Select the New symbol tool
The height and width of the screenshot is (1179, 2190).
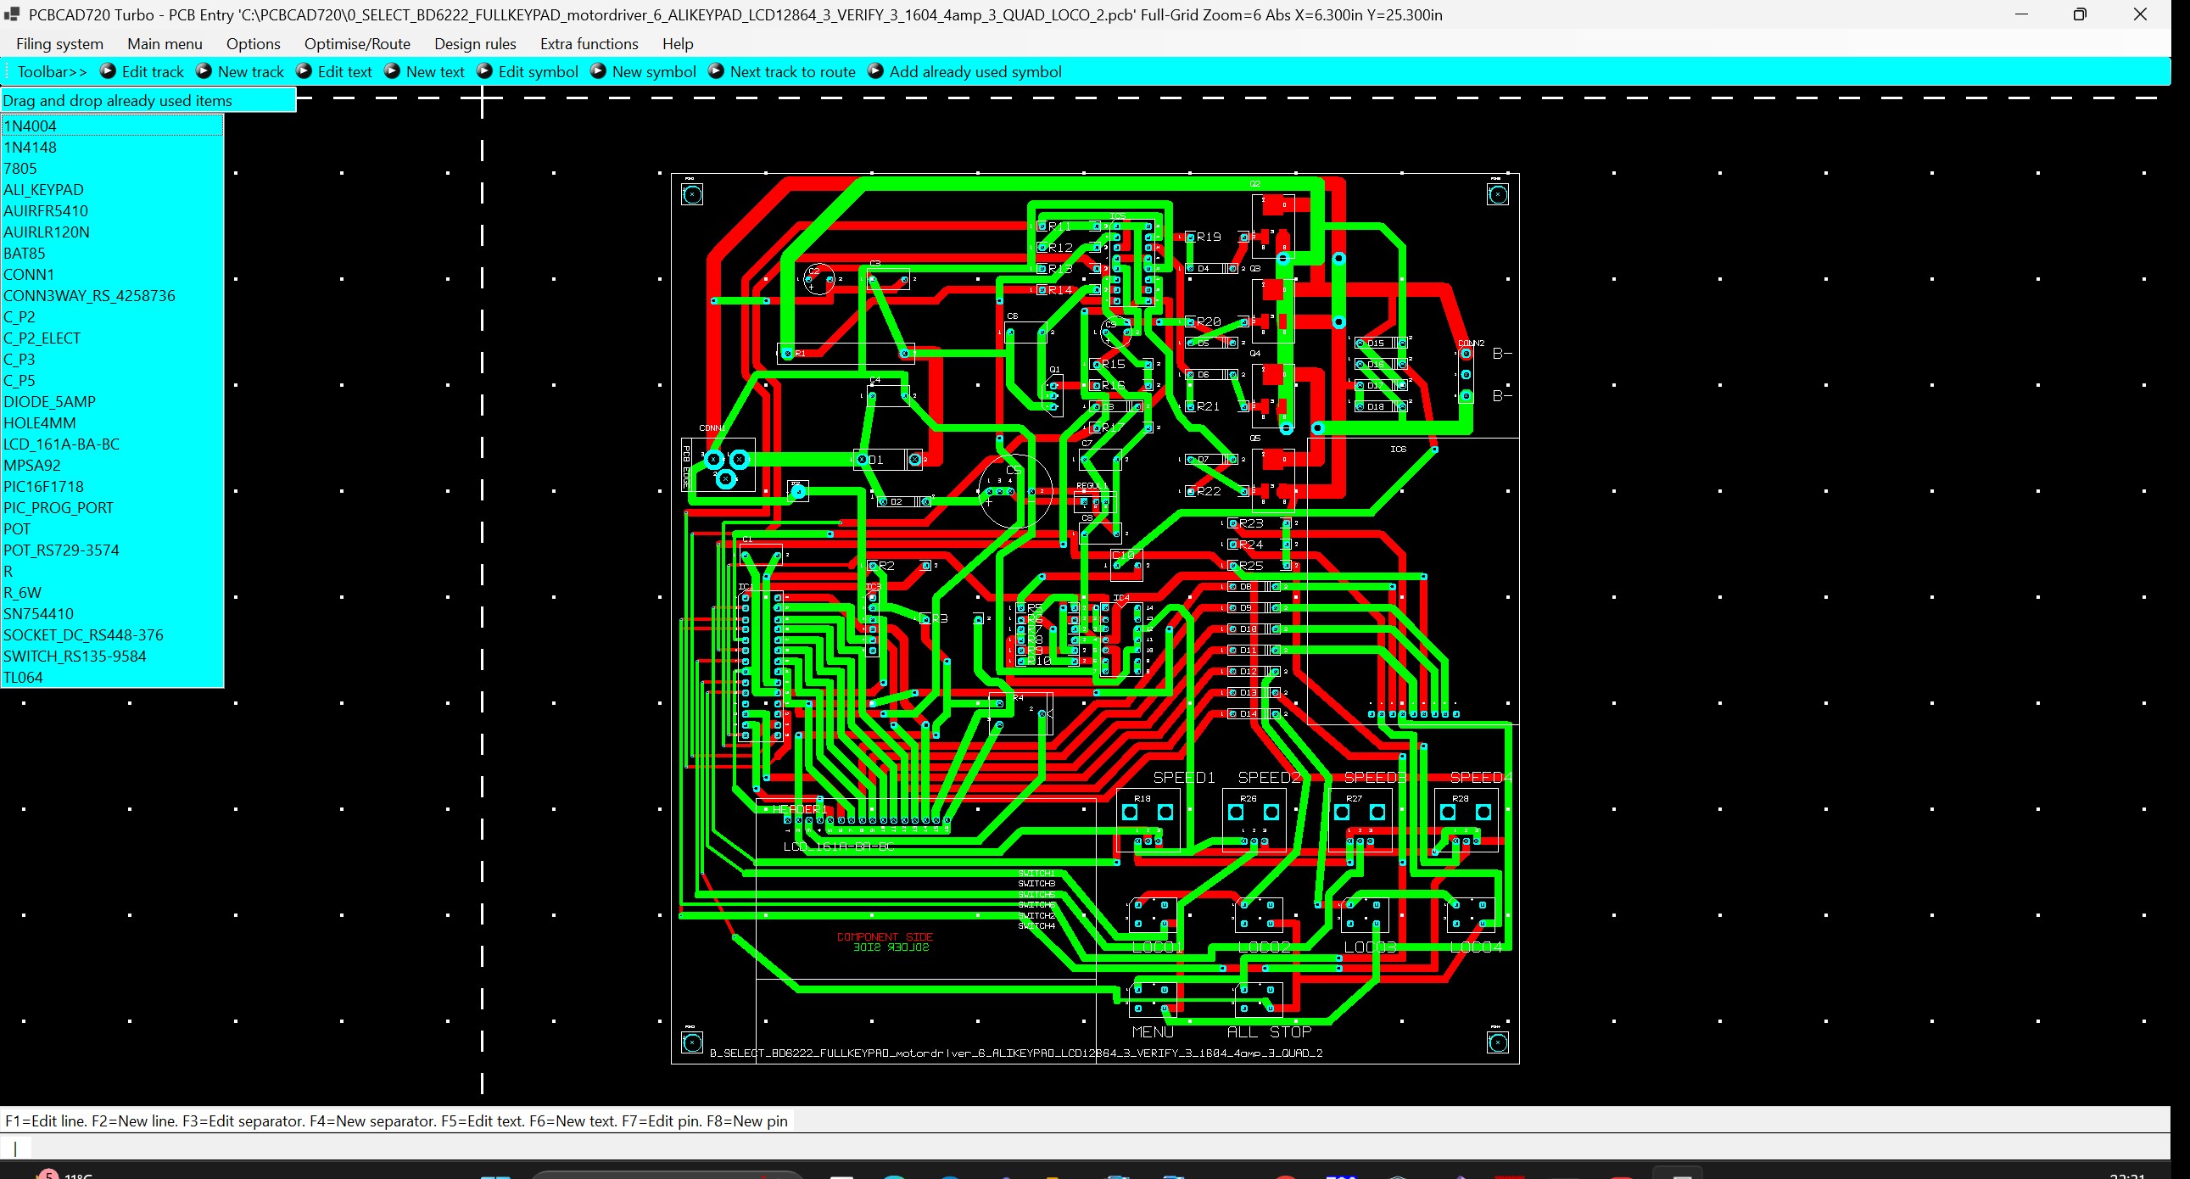(654, 71)
